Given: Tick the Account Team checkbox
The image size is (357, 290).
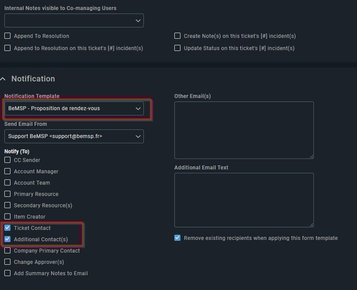Looking at the screenshot, I should pyautogui.click(x=7, y=183).
